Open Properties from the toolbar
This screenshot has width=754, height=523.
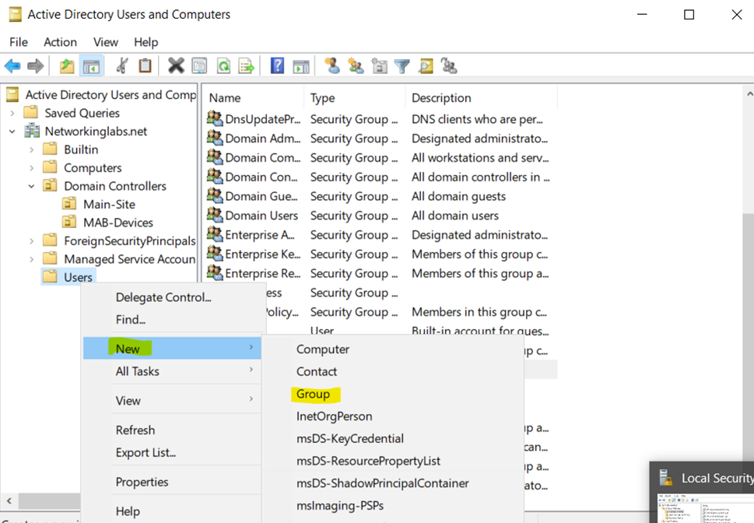tap(199, 66)
